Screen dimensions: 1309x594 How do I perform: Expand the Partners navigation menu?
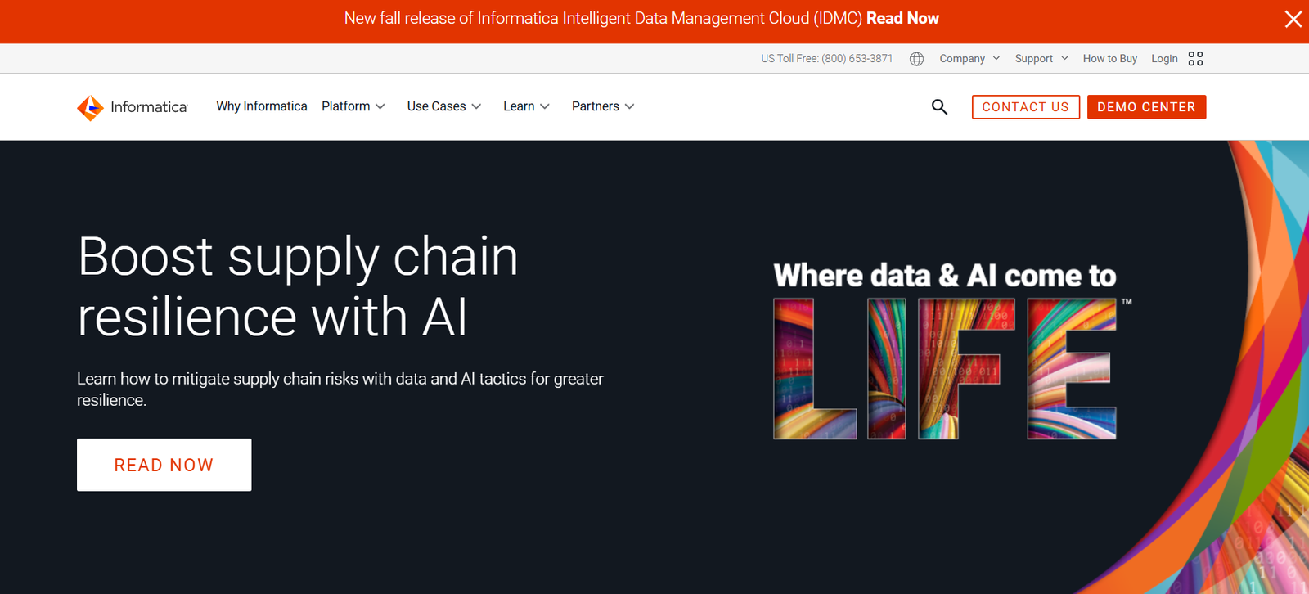coord(602,106)
